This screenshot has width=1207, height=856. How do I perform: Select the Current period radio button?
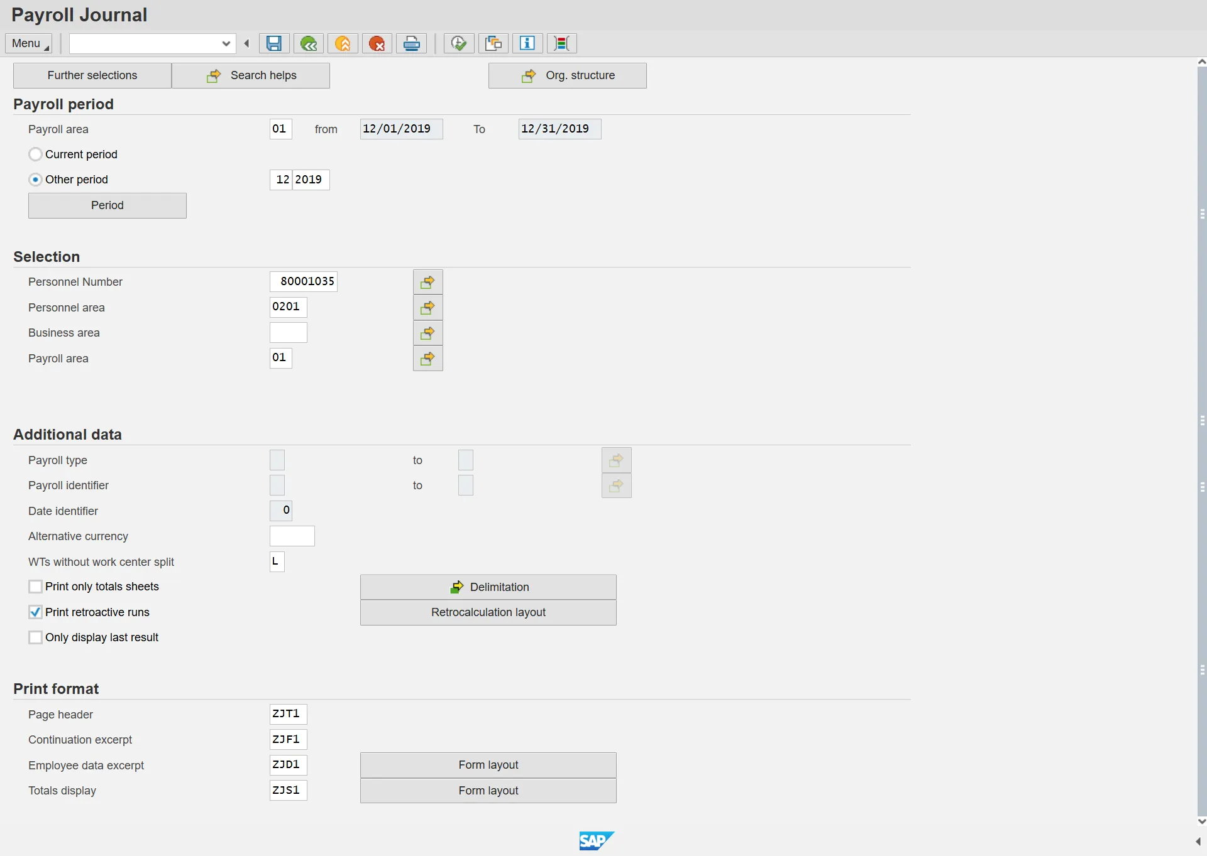pyautogui.click(x=36, y=154)
